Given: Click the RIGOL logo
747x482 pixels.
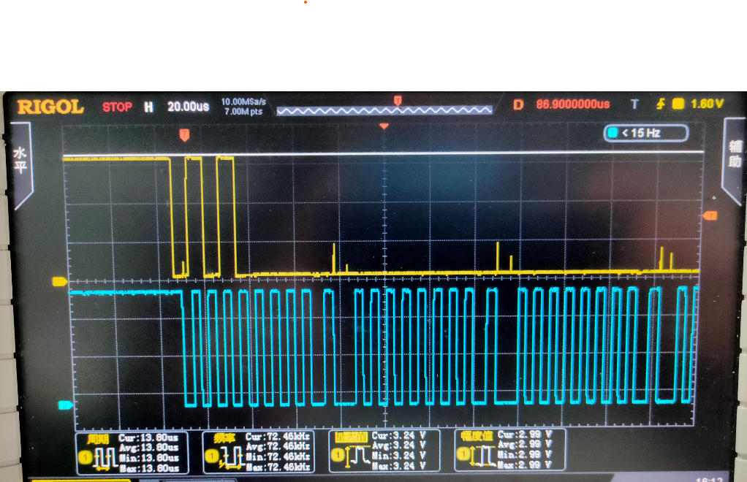Looking at the screenshot, I should 50,107.
